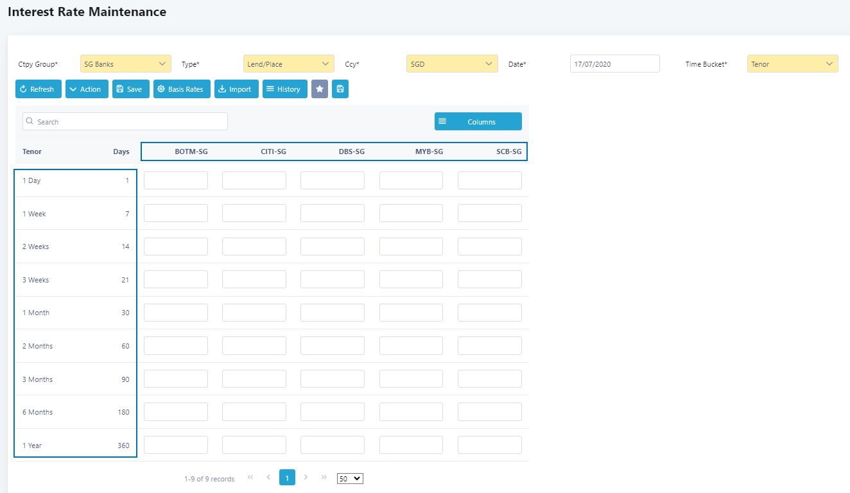This screenshot has height=493, width=850.
Task: Click the MYB-SG column header
Action: 429,151
